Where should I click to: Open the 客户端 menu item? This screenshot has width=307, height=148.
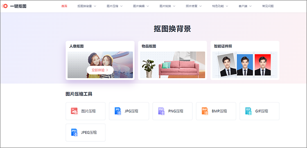pyautogui.click(x=243, y=6)
